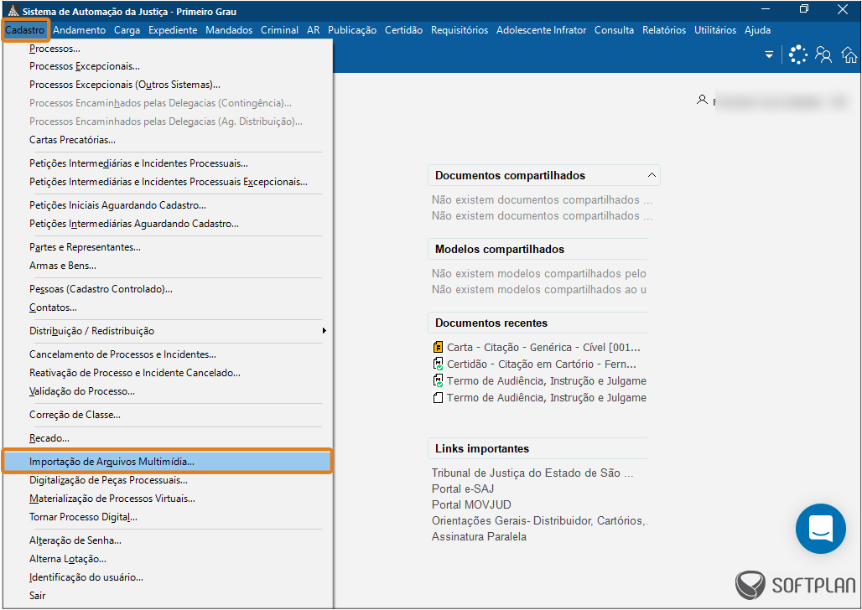Open the Ajuda menu

click(x=757, y=30)
